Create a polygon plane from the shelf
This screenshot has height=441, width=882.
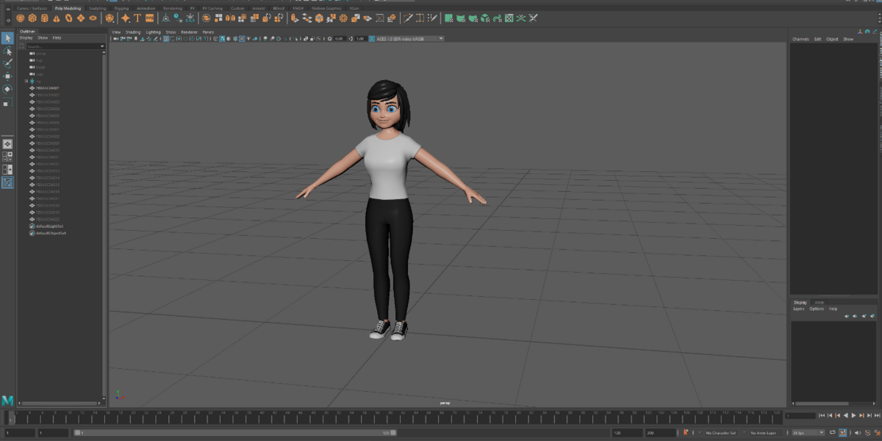(80, 18)
